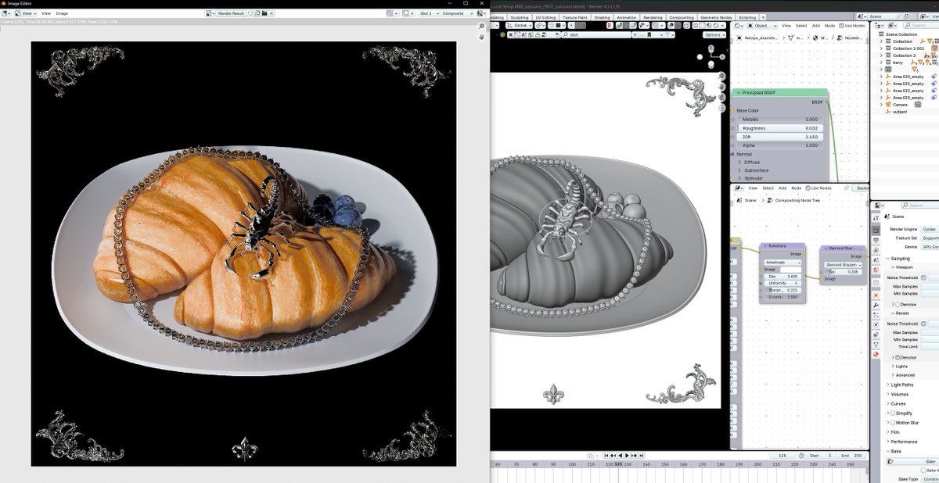Image resolution: width=939 pixels, height=483 pixels.
Task: Enable the Motion Blur checkbox
Action: coord(893,423)
